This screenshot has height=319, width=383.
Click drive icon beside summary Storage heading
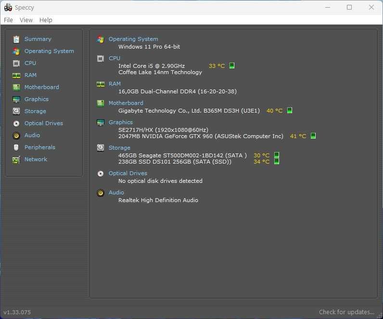point(101,148)
